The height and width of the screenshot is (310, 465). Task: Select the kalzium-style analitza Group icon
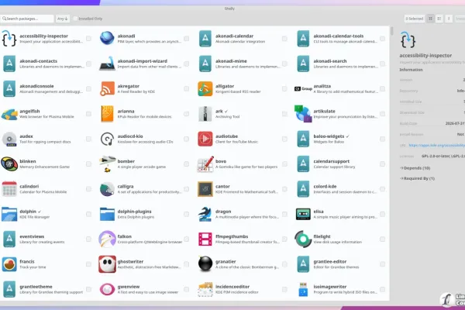(x=303, y=88)
